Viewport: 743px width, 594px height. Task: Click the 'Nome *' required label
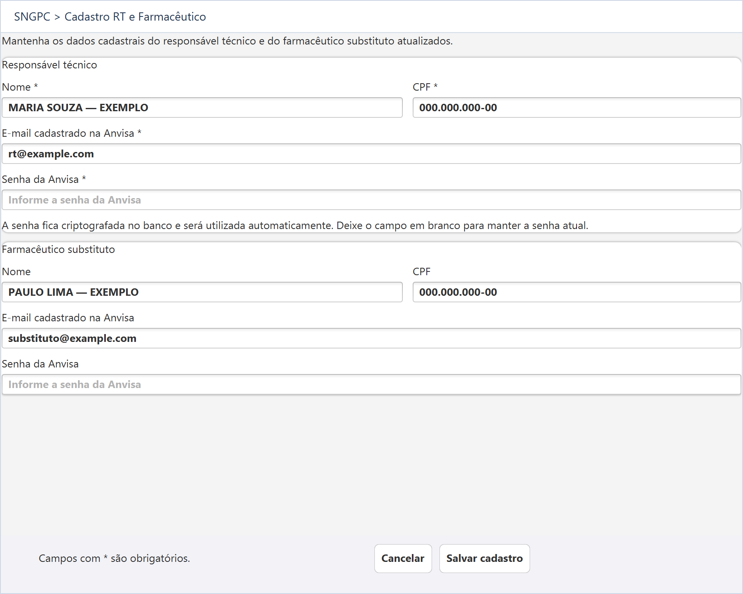click(20, 87)
